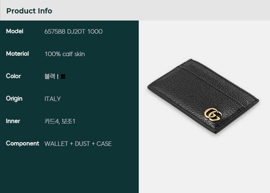The width and height of the screenshot is (270, 193).
Task: Select the ITALY origin value
Action: point(52,99)
